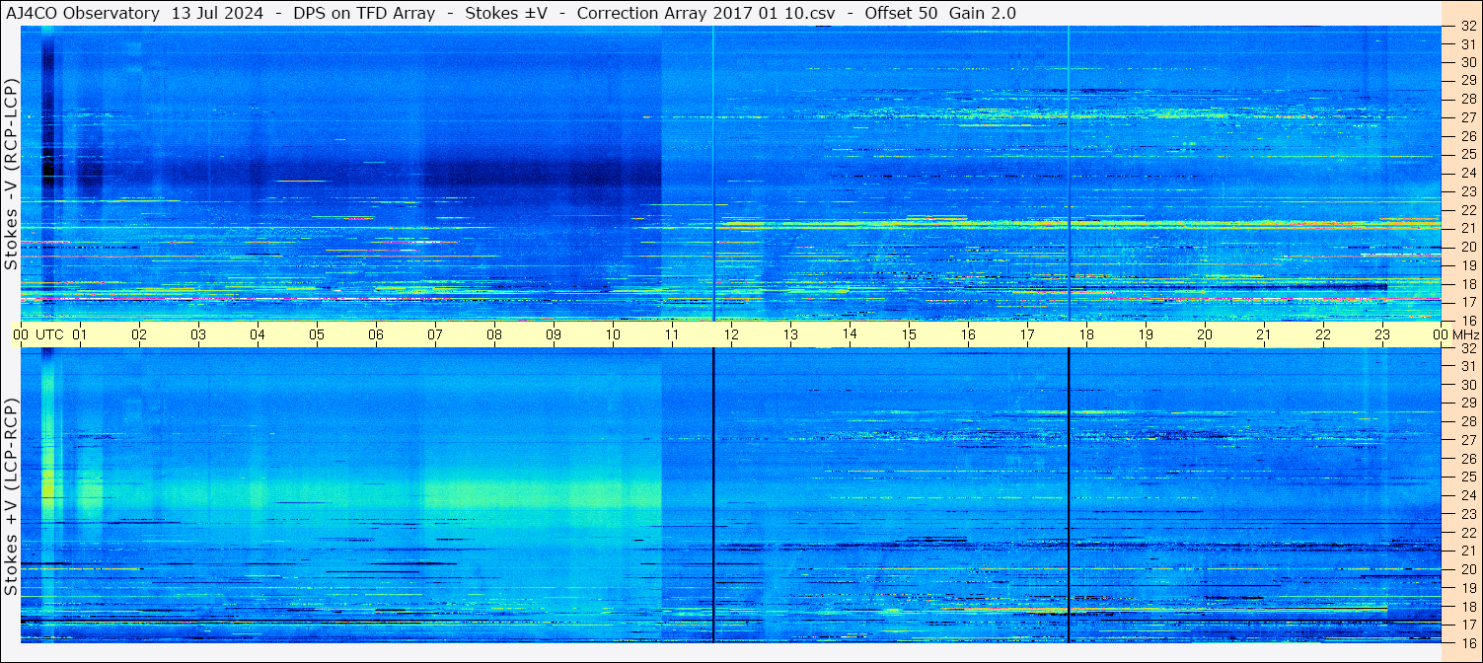Click hour mark '20' on time axis
The width and height of the screenshot is (1483, 663).
(x=1205, y=334)
